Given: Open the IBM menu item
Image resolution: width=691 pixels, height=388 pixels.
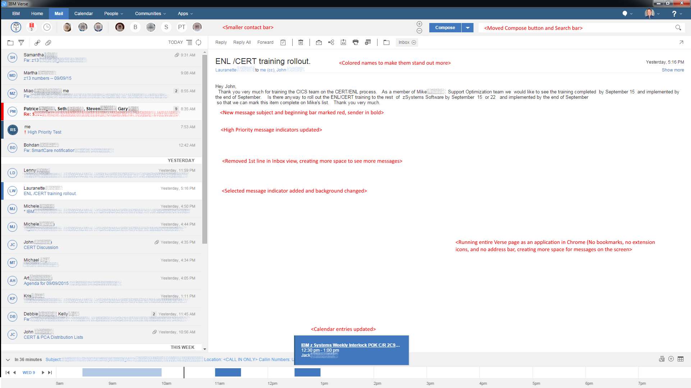Looking at the screenshot, I should click(x=16, y=14).
